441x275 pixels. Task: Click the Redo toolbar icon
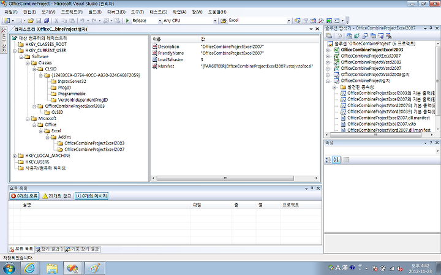coord(94,21)
